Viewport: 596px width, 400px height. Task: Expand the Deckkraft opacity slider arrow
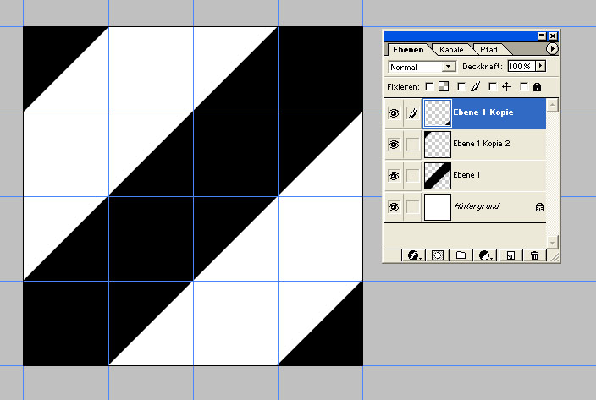click(540, 66)
